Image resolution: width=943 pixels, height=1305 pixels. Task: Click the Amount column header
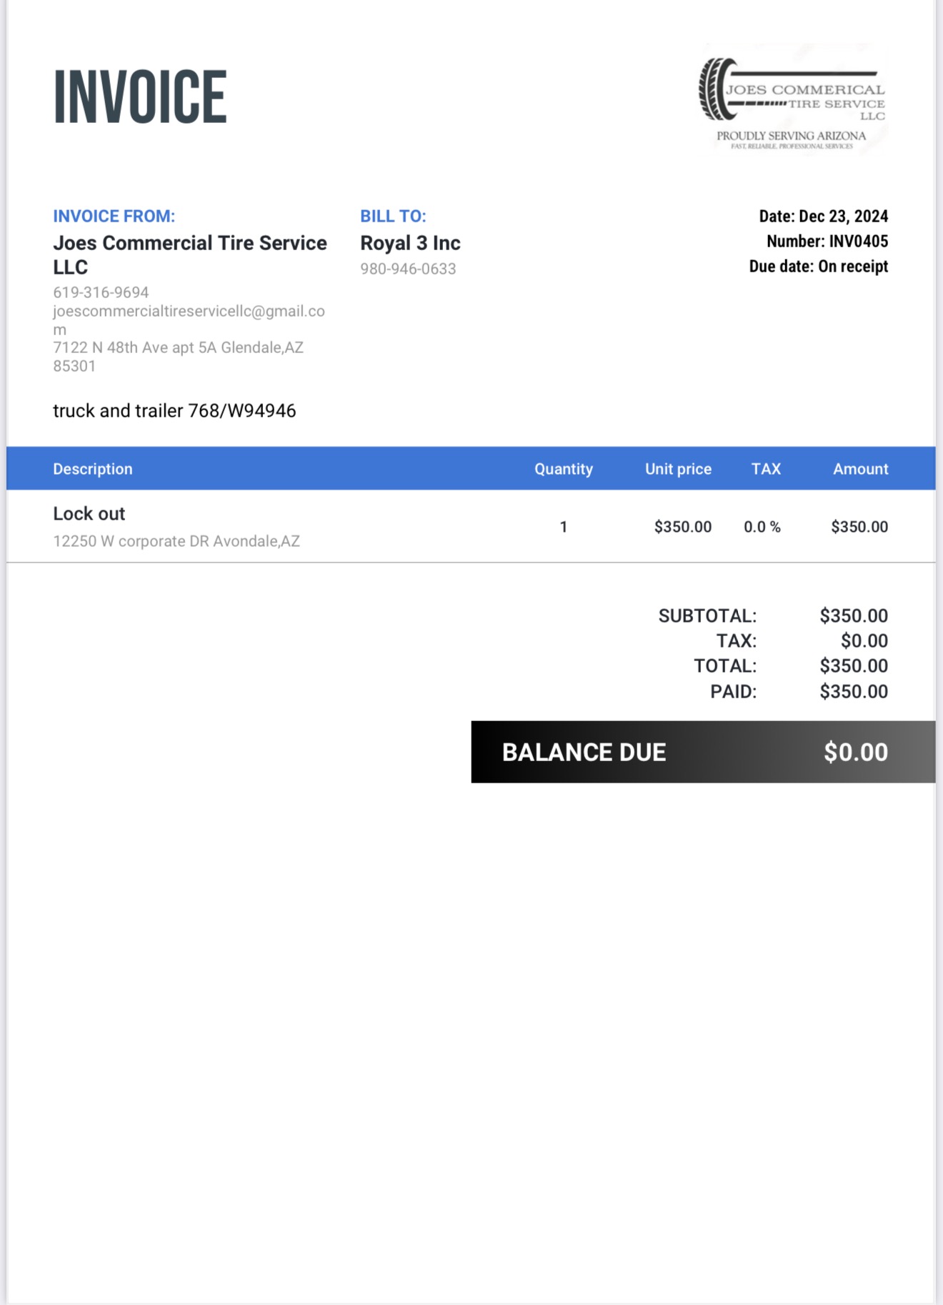tap(861, 469)
